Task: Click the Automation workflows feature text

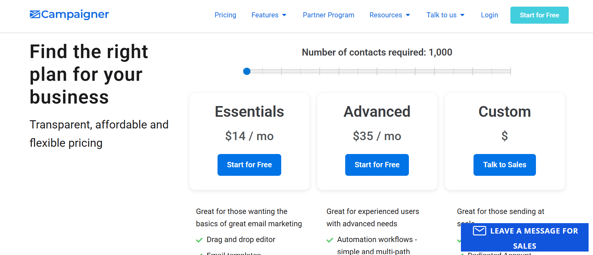Action: point(377,245)
